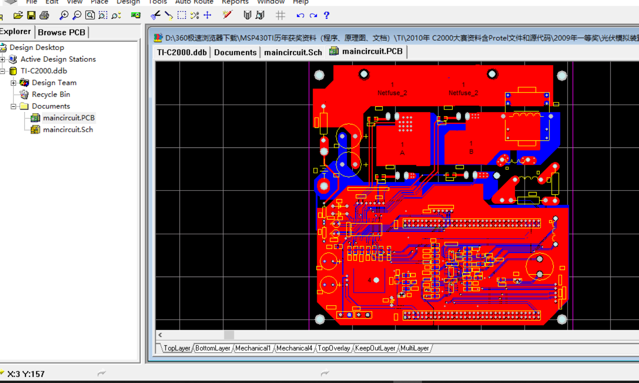The width and height of the screenshot is (639, 383).
Task: Open the Tools menu
Action: (157, 2)
